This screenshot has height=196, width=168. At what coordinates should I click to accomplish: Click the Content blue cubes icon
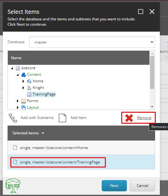click(x=24, y=75)
